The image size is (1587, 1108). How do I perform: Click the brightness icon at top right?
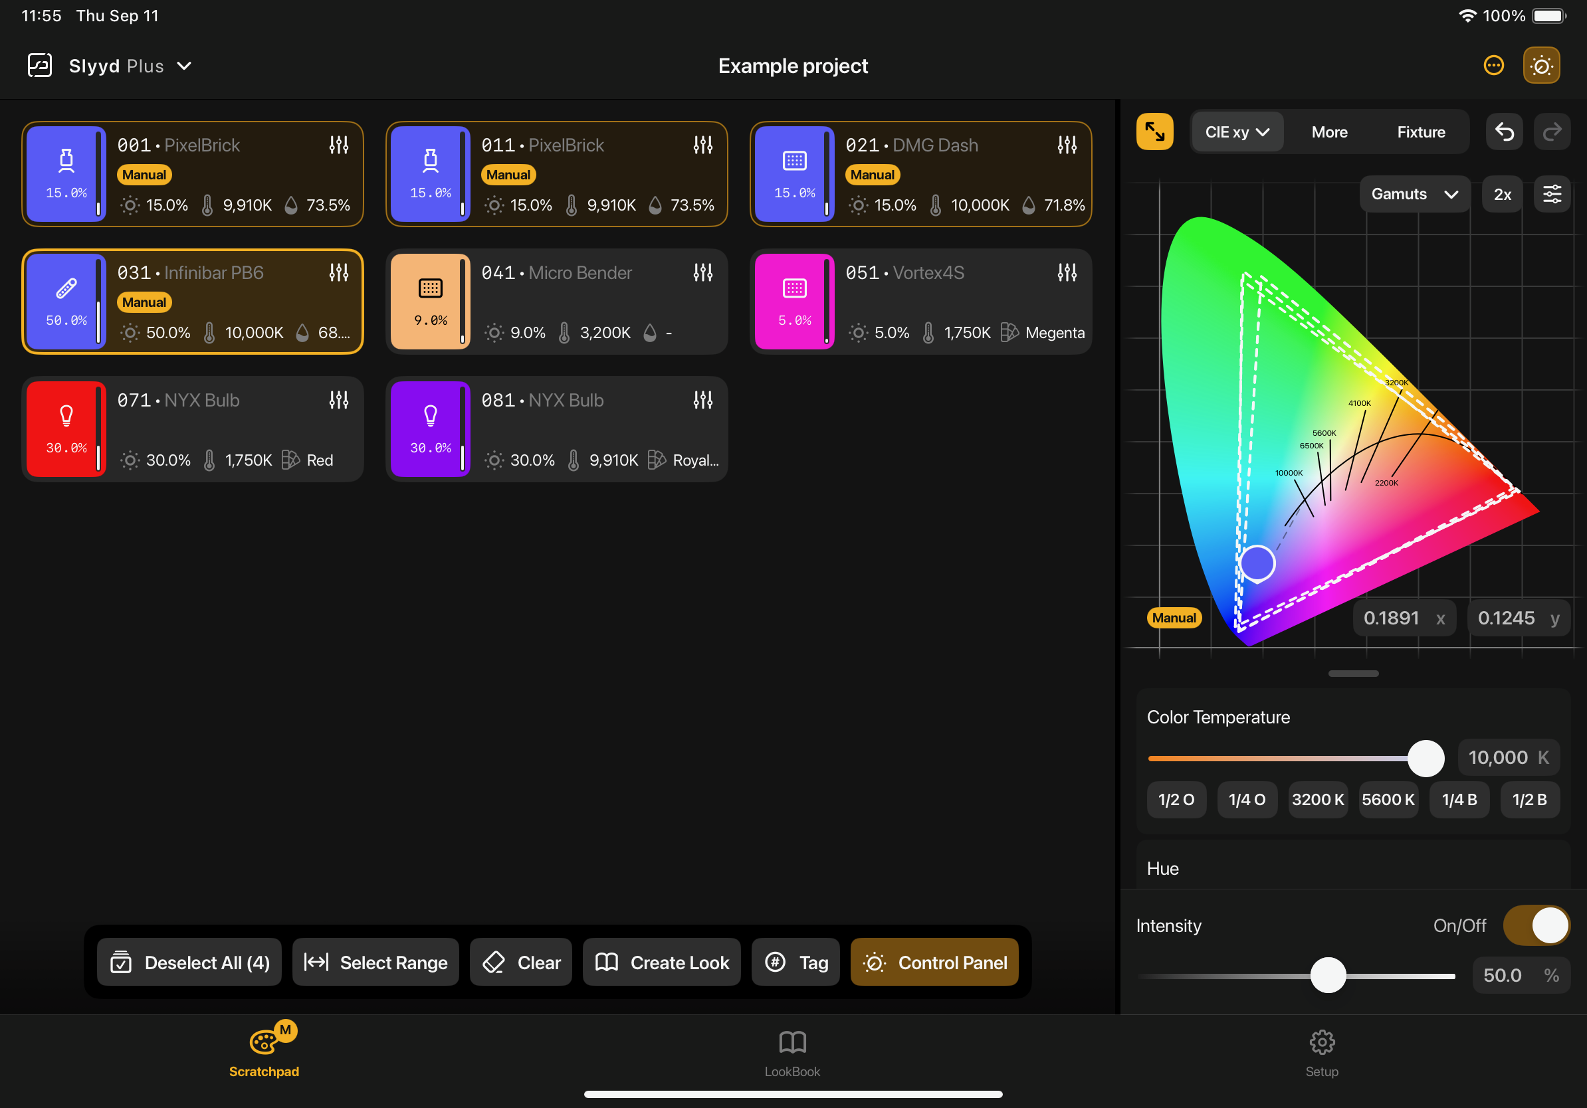[1541, 66]
